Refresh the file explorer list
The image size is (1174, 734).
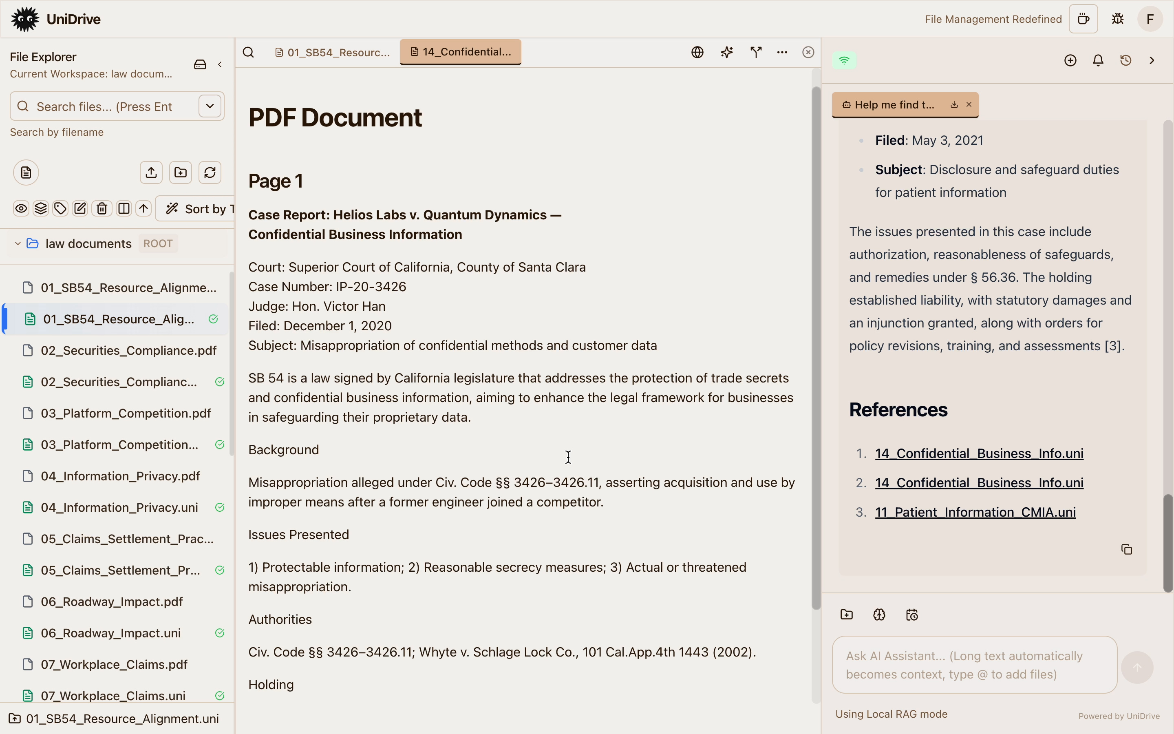[x=210, y=172]
